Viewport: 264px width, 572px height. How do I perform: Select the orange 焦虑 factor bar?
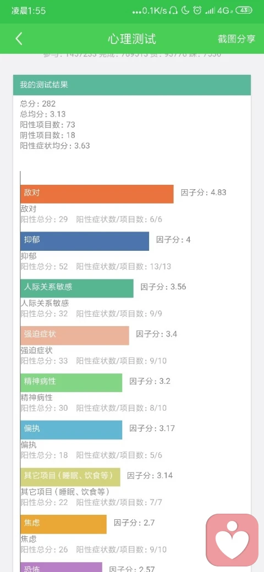coord(63,524)
